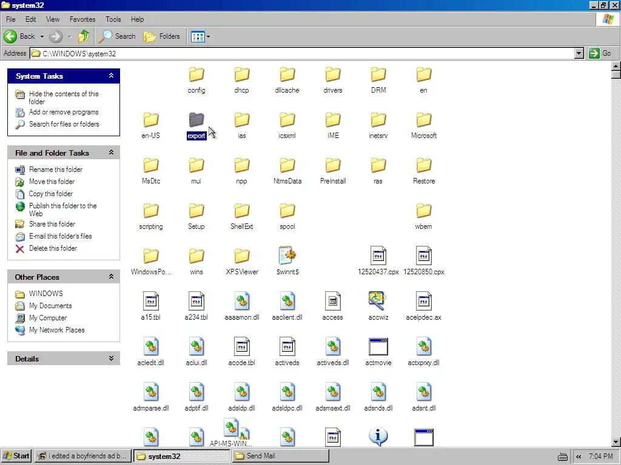This screenshot has height=465, width=621.
Task: Select the wbem folder icon
Action: 423,211
